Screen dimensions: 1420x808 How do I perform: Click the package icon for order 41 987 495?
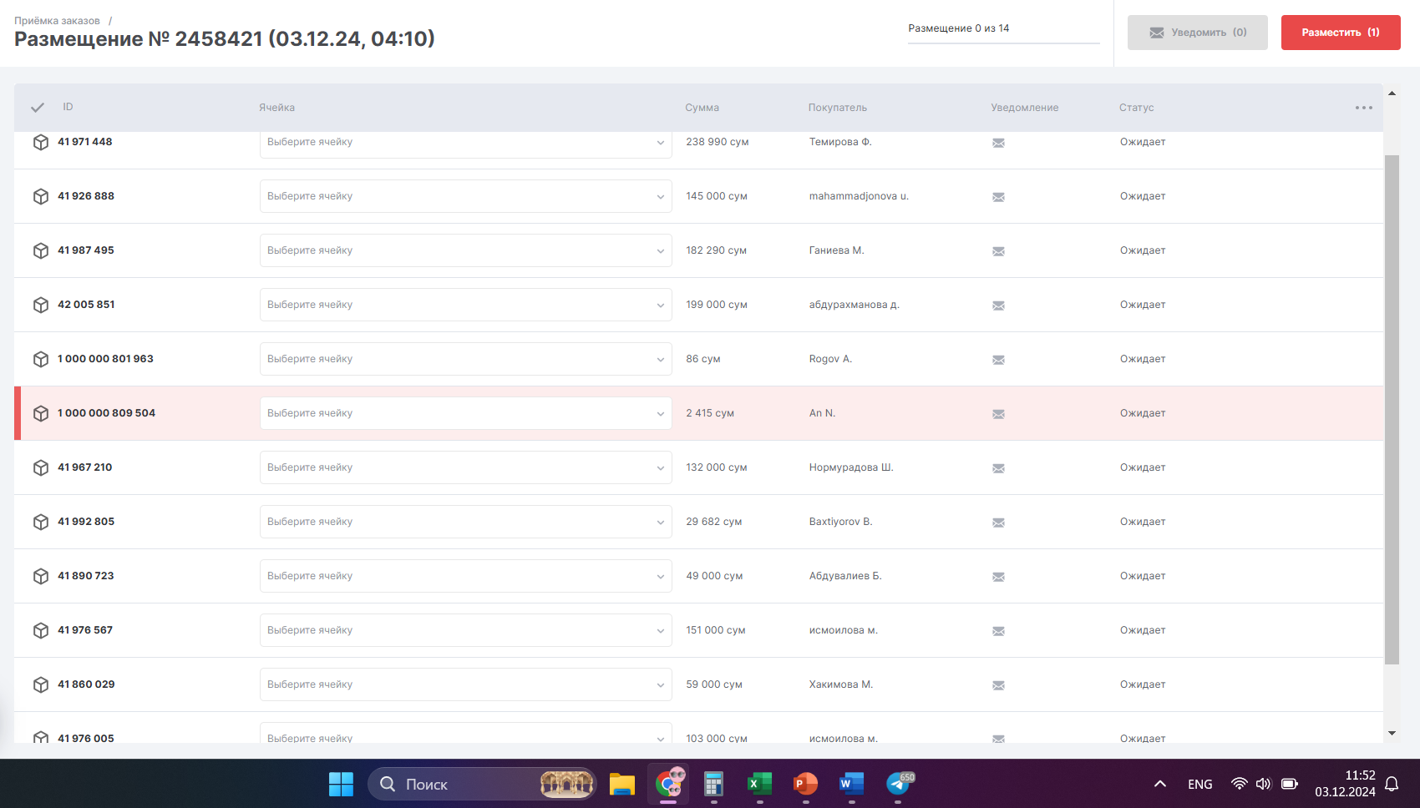pos(40,250)
